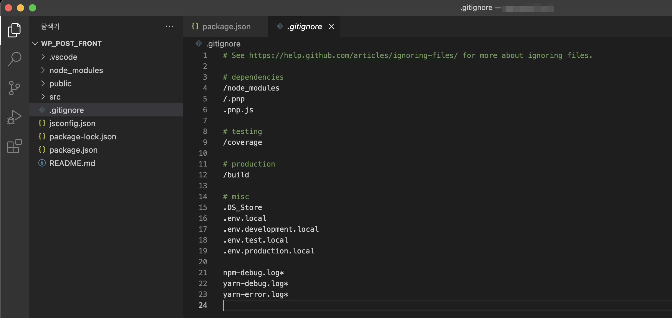The width and height of the screenshot is (672, 318).
Task: Expand the src folder
Action: (x=43, y=97)
